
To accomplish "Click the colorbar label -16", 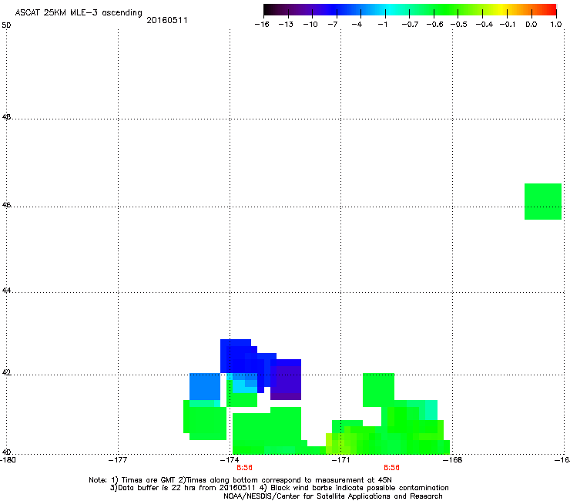I will (262, 25).
